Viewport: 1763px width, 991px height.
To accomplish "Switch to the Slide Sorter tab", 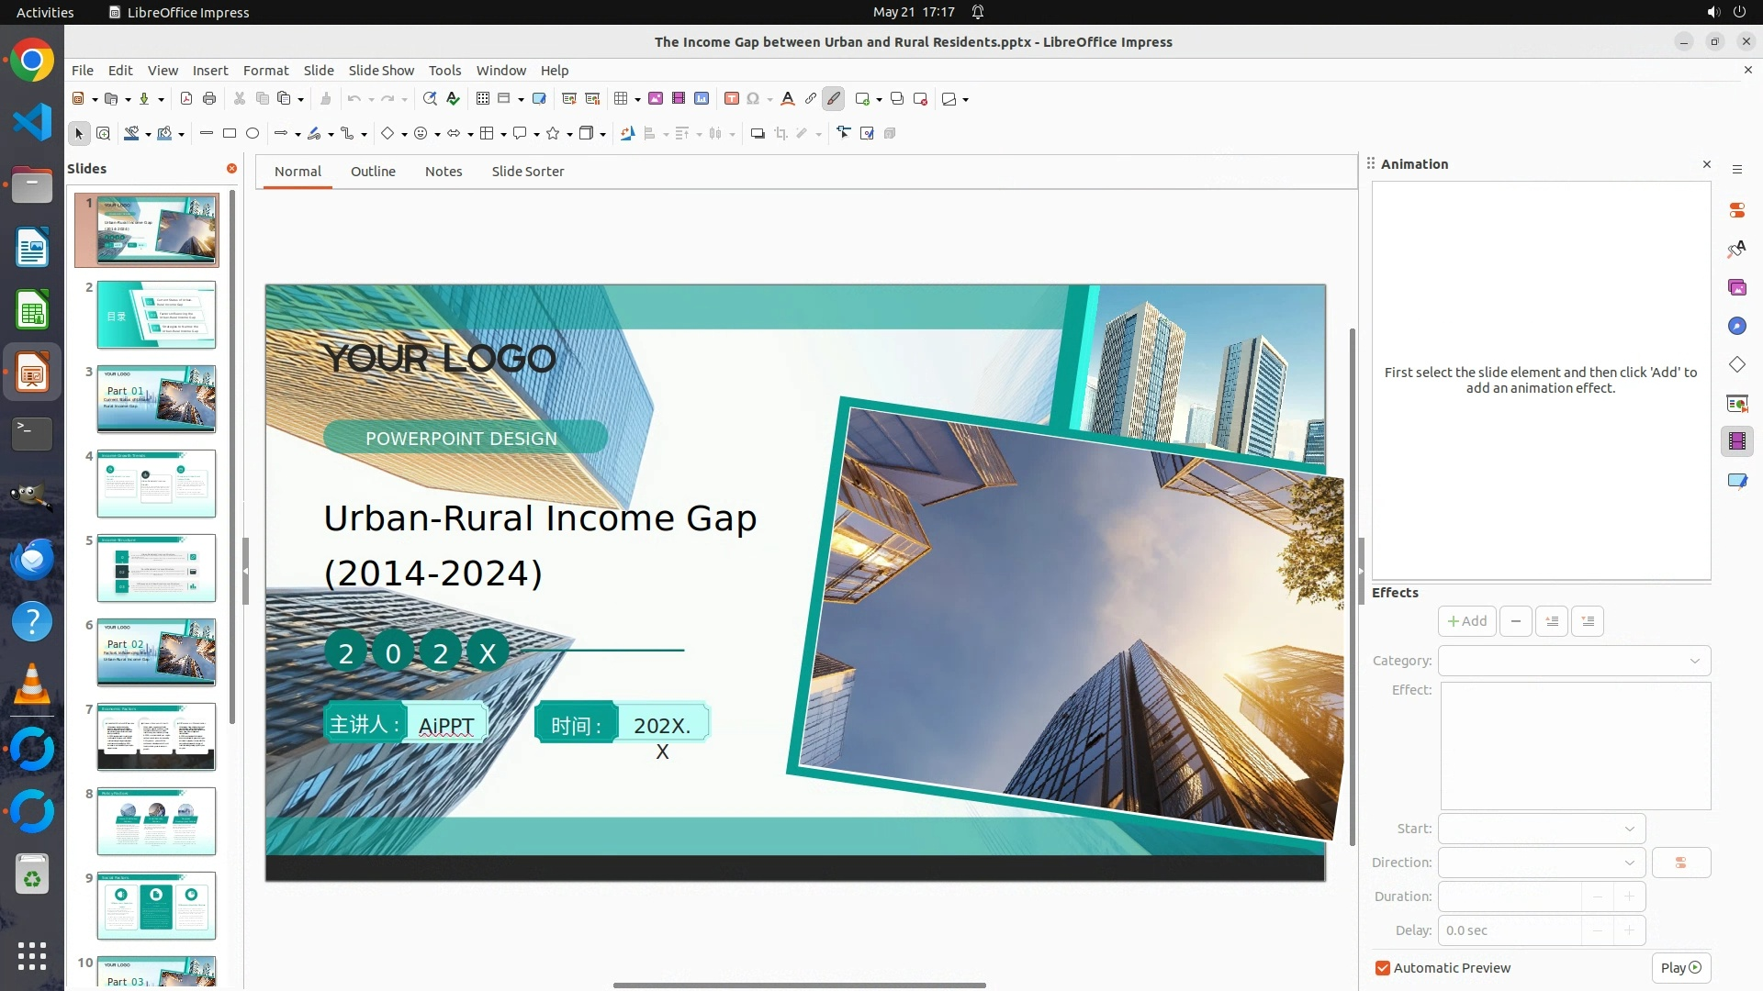I will 527,172.
